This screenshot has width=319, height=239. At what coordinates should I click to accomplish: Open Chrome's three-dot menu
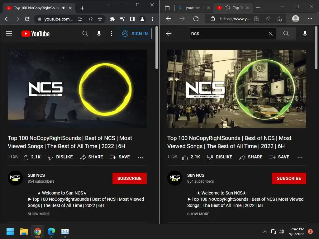click(x=152, y=19)
